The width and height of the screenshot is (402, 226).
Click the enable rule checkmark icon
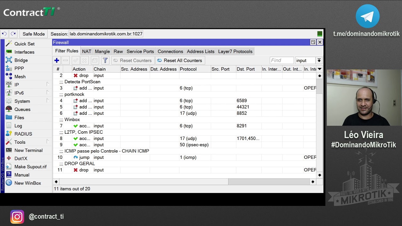pyautogui.click(x=75, y=61)
